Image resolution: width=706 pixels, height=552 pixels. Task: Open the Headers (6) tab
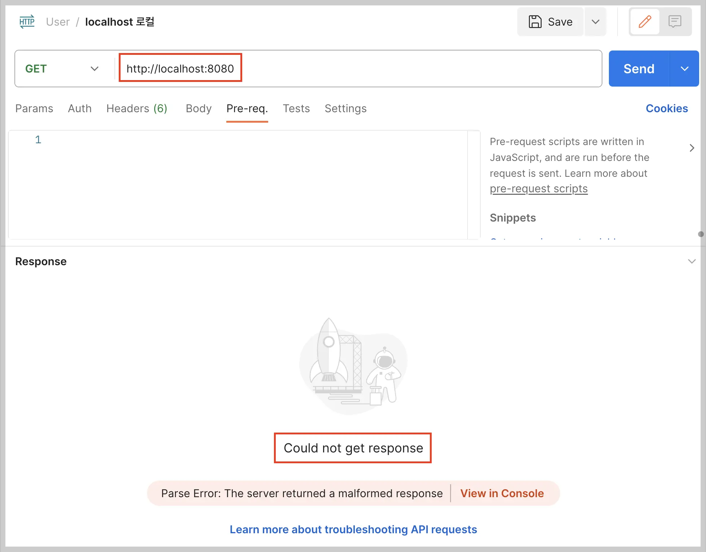point(136,109)
